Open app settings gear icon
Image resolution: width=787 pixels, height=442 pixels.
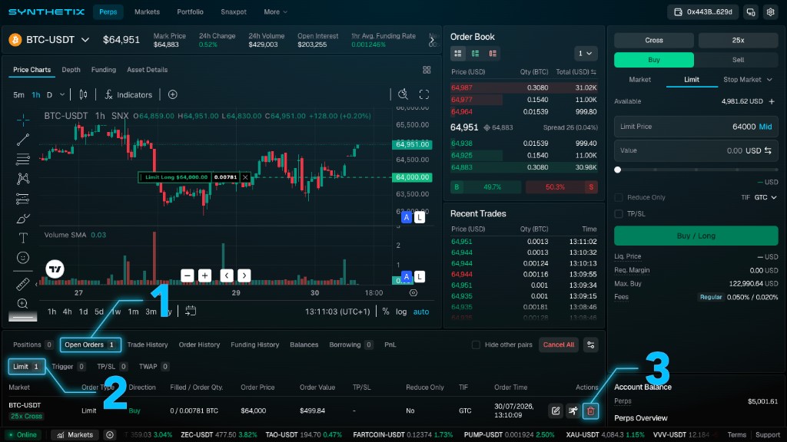770,12
